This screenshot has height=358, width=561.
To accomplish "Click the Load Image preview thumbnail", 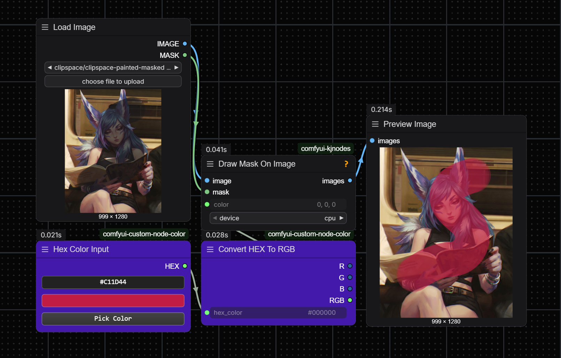I will 113,151.
